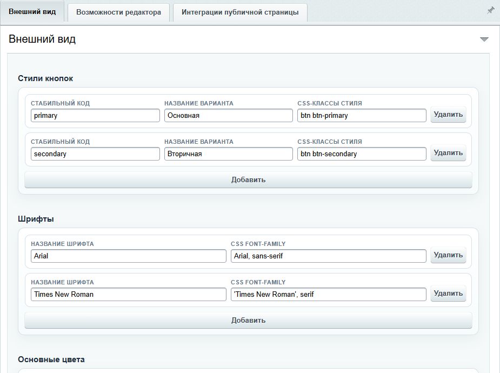Focus the stable code field containing secondary
The width and height of the screenshot is (500, 373).
tap(95, 154)
